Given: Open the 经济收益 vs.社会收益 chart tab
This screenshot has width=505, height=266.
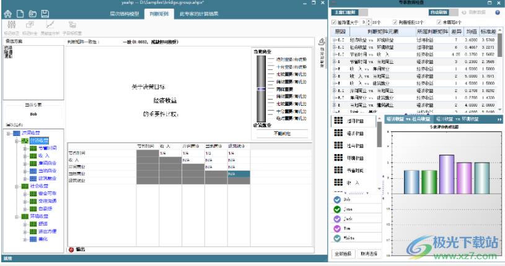Looking at the screenshot, I should 408,119.
